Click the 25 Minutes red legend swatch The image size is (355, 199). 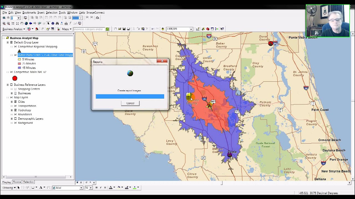click(20, 64)
